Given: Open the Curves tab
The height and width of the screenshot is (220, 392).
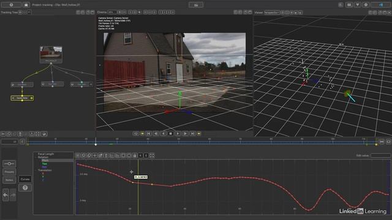Looking at the screenshot, I should (x=25, y=179).
